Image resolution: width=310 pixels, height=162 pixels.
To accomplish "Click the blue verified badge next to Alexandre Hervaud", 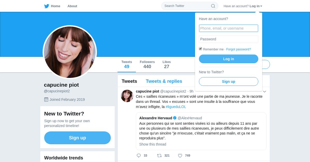I will (175, 118).
